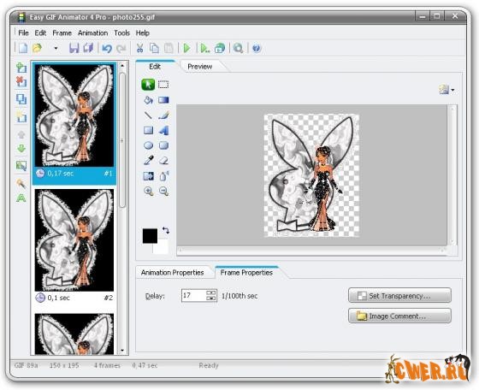Select the green arrow pointer tool
Viewport: 479px width, 390px height.
[148, 85]
